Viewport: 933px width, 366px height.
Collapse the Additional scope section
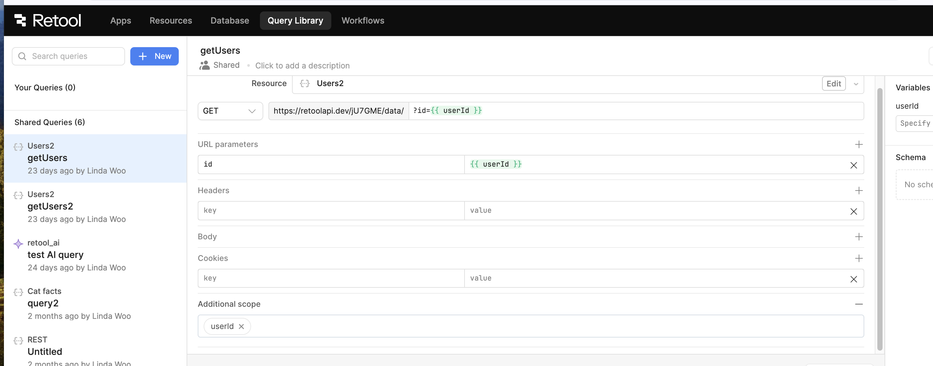[x=858, y=304]
